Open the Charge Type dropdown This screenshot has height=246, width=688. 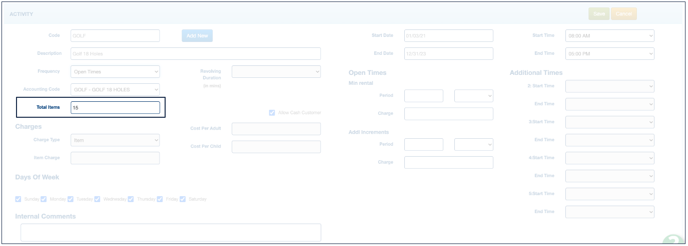(115, 140)
